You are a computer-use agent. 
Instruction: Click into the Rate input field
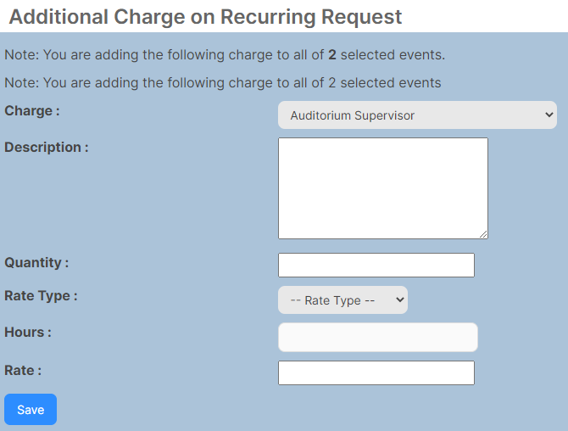coord(376,372)
